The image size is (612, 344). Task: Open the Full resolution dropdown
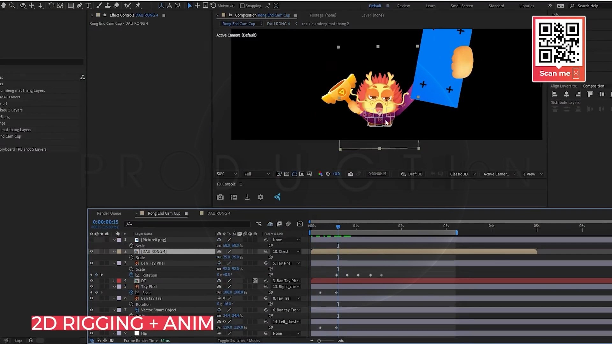257,174
